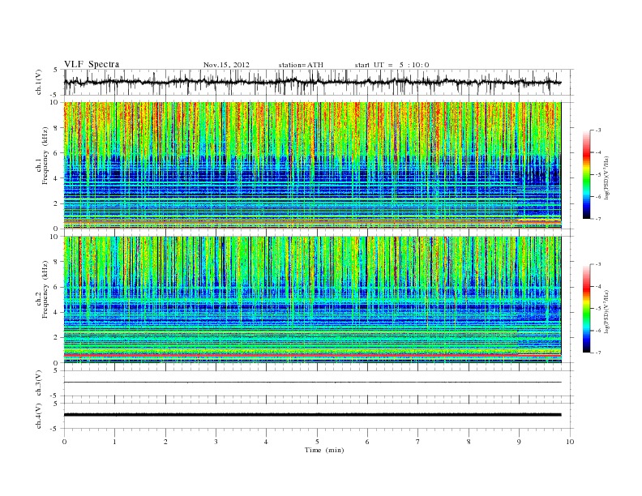
Task: Select the "Nov.15, 2012" date text
Action: 226,65
